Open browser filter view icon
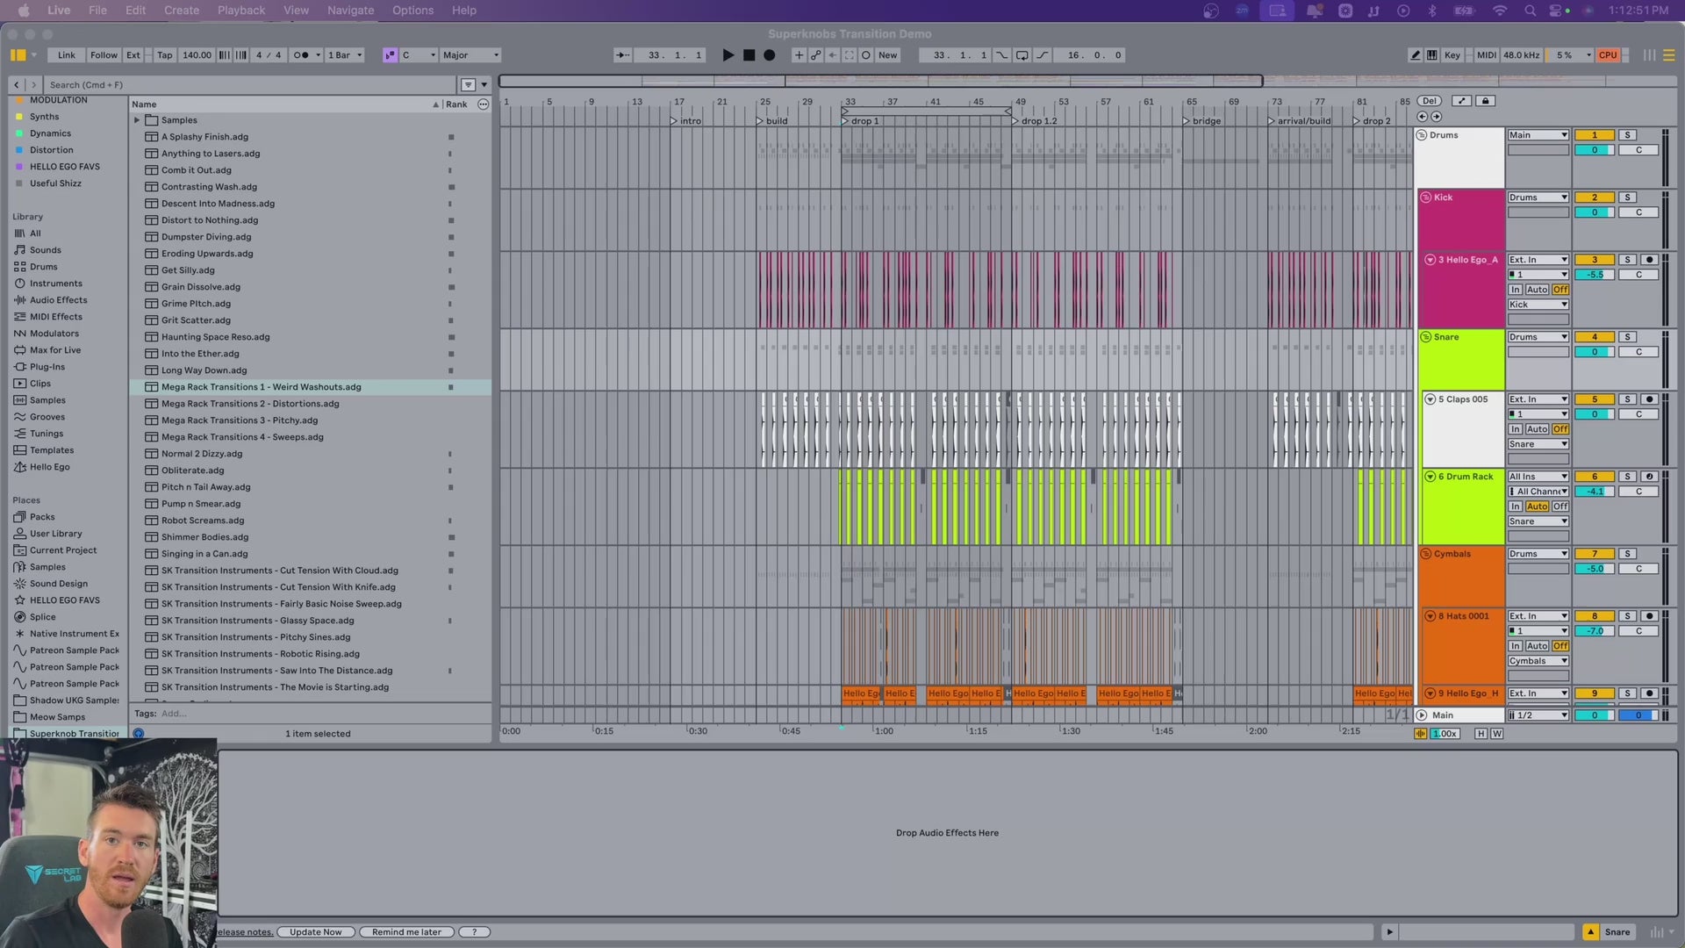 click(x=469, y=85)
